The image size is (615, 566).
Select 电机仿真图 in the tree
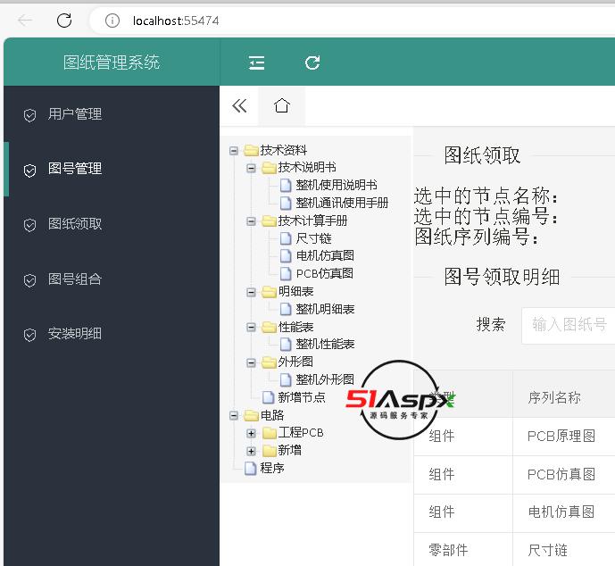[x=325, y=255]
